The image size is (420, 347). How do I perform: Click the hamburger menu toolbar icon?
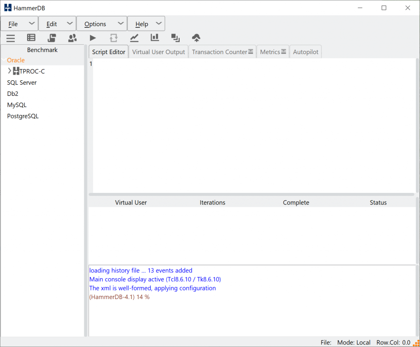(x=11, y=38)
